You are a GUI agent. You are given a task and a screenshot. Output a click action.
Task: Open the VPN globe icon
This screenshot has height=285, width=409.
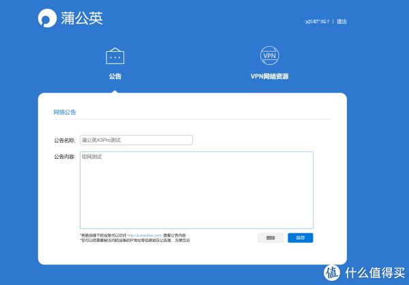pos(269,55)
